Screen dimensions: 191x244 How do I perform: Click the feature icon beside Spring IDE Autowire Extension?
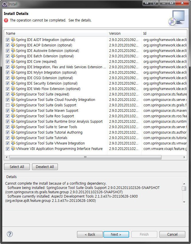13,50
